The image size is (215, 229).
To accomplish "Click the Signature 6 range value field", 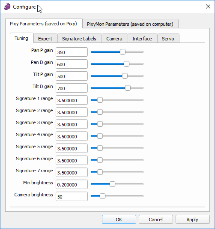I will click(x=72, y=160).
